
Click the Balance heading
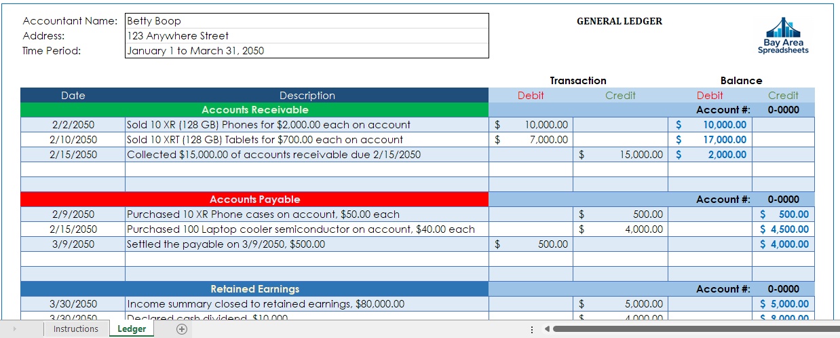(x=741, y=81)
